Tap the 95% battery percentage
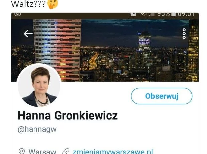207x154 pixels. coord(164,14)
